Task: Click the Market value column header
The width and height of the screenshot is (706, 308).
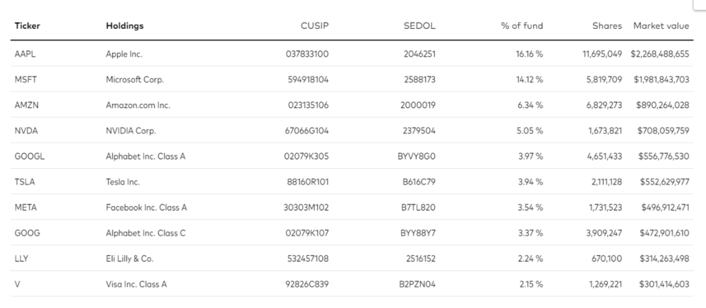Action: point(661,25)
